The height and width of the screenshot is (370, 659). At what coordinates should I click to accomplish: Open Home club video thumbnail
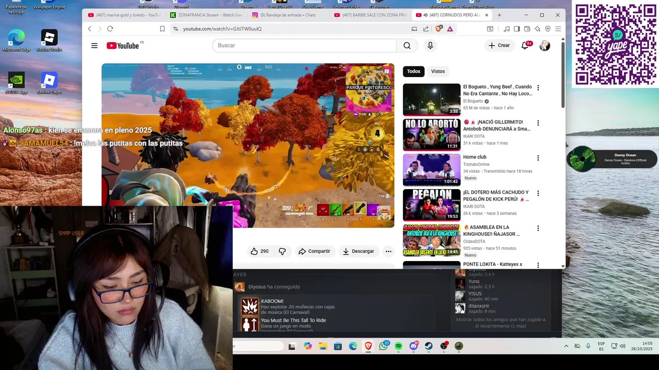coord(431,170)
